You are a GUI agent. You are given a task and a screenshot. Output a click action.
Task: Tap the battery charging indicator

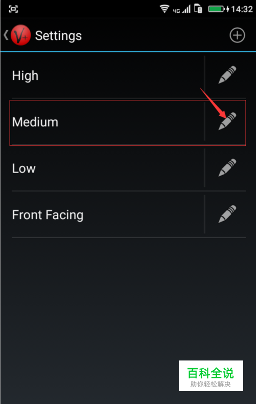click(x=219, y=9)
